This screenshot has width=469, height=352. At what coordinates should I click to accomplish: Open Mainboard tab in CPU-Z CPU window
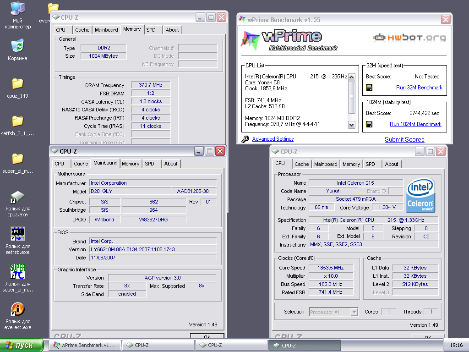click(x=326, y=164)
